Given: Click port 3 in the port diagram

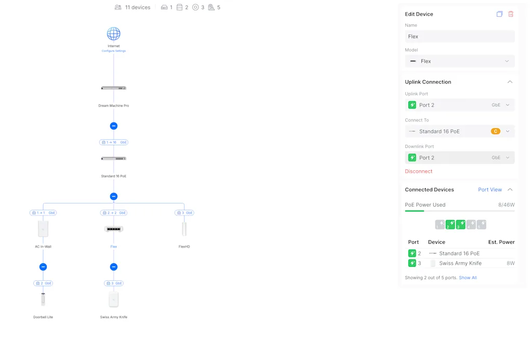Looking at the screenshot, I should coord(460,224).
